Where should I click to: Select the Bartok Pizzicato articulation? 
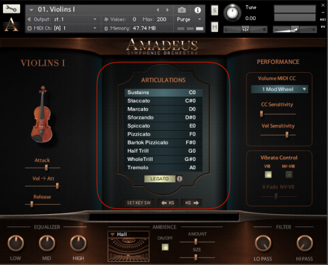click(x=163, y=143)
